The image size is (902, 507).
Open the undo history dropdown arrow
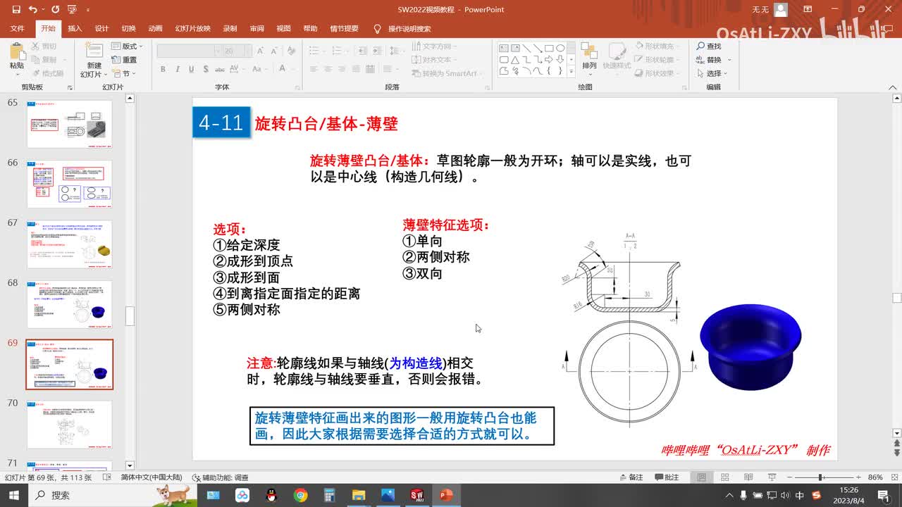pos(44,10)
